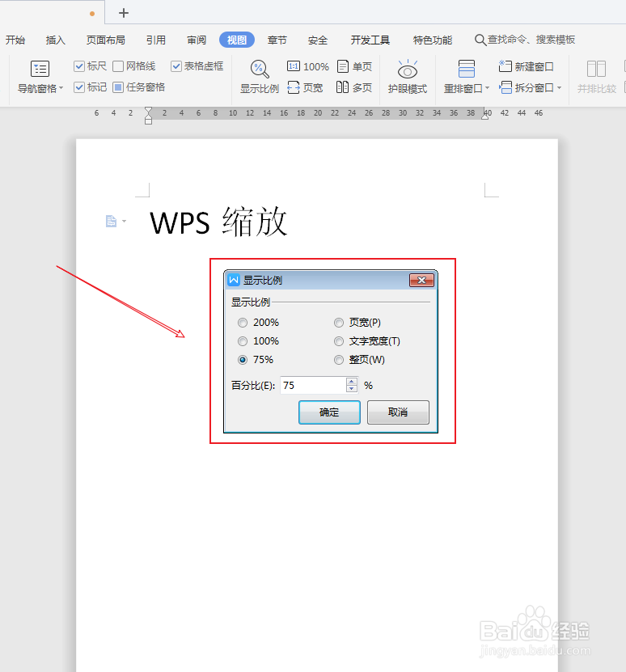Screen dimensions: 626x672
Task: Open the 引用 ribbon tab
Action: coord(155,40)
